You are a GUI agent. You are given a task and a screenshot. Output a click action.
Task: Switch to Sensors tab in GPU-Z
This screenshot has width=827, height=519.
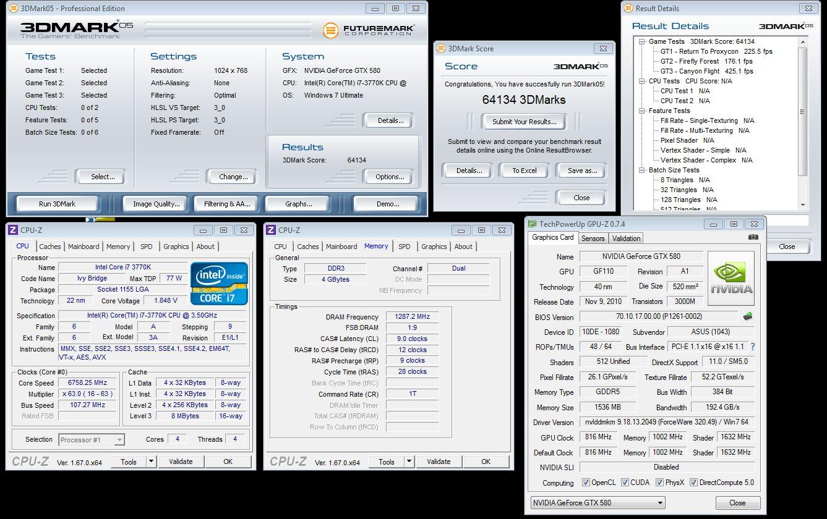[x=593, y=238]
